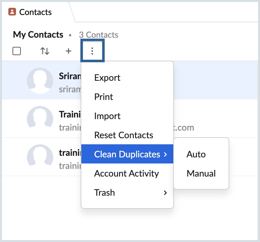The image size is (260, 242).
Task: Choose Import from the dropdown menu
Action: [107, 116]
